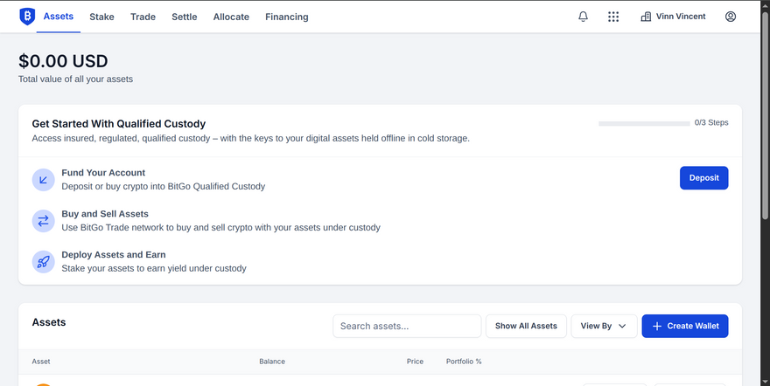Click the BitGo shield logo
Viewport: 770px width, 386px height.
point(26,17)
